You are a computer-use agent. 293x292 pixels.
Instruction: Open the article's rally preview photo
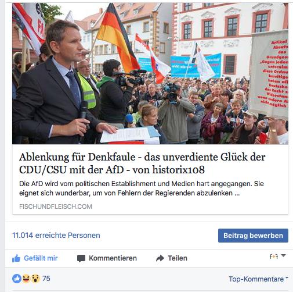coord(150,73)
